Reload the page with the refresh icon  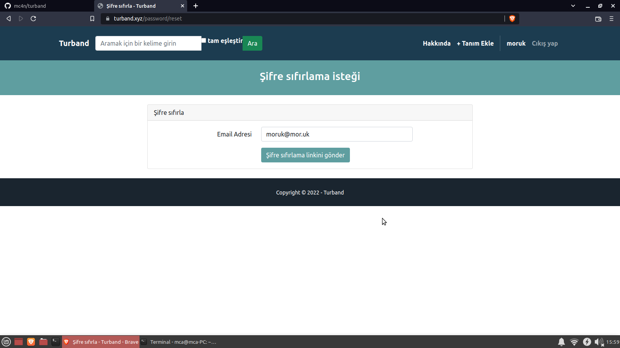[33, 19]
